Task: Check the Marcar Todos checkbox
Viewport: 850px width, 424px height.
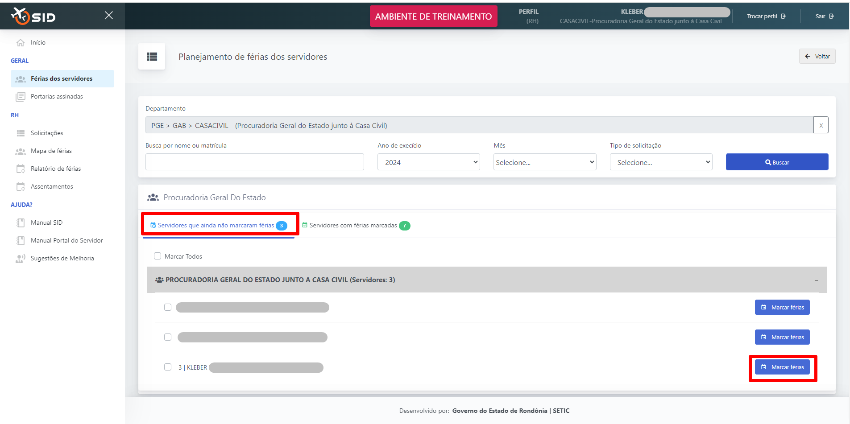Action: tap(158, 256)
